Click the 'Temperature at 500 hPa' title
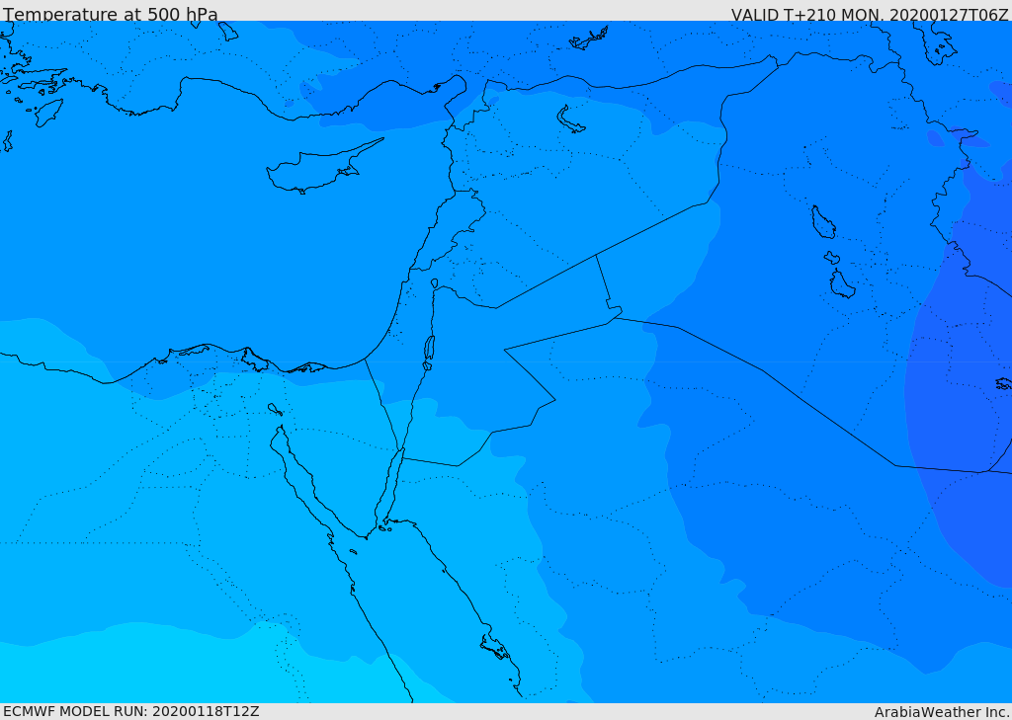 tap(111, 14)
